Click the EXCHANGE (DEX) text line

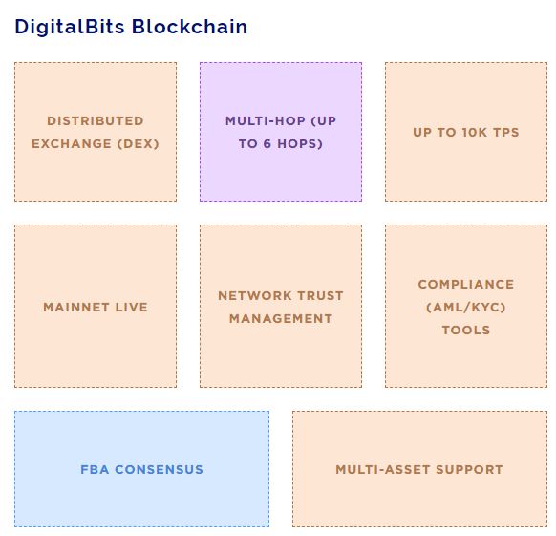click(96, 143)
